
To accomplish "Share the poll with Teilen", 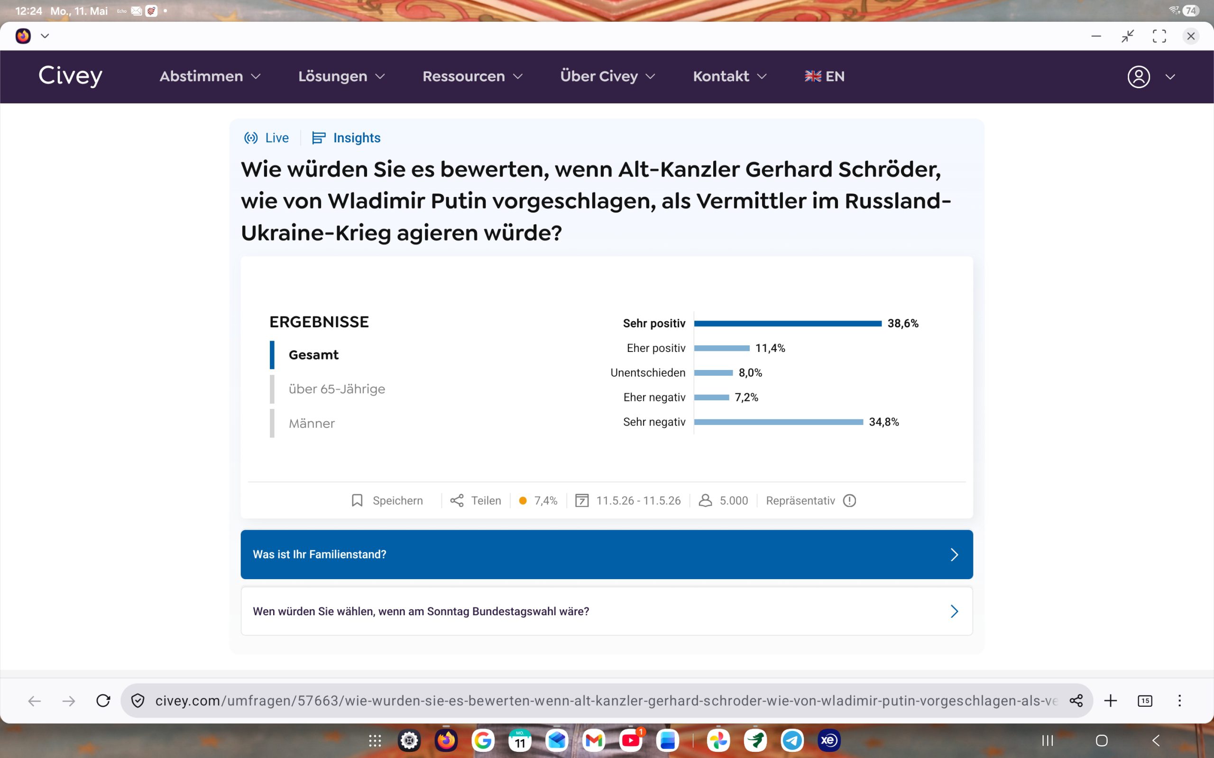I will pos(476,500).
